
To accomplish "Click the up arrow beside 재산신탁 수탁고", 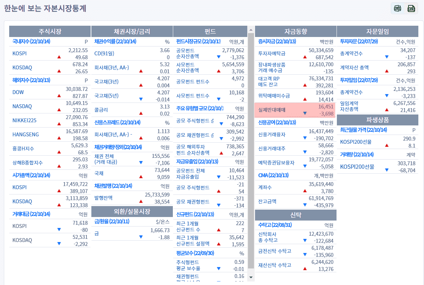I will [305, 268].
